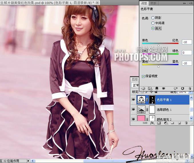Click the pink swatch of 颜色填充 2
This screenshot has height=163, width=194.
click(x=141, y=118)
